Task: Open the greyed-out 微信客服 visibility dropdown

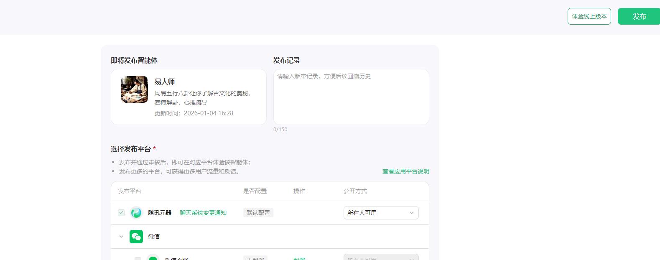Action: [x=381, y=258]
